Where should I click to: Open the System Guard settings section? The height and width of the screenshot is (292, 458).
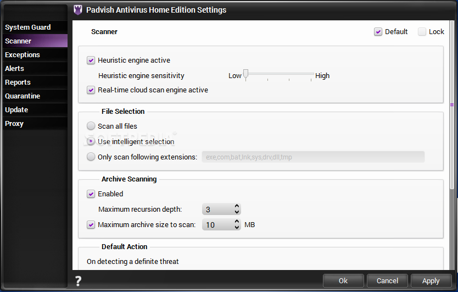35,27
